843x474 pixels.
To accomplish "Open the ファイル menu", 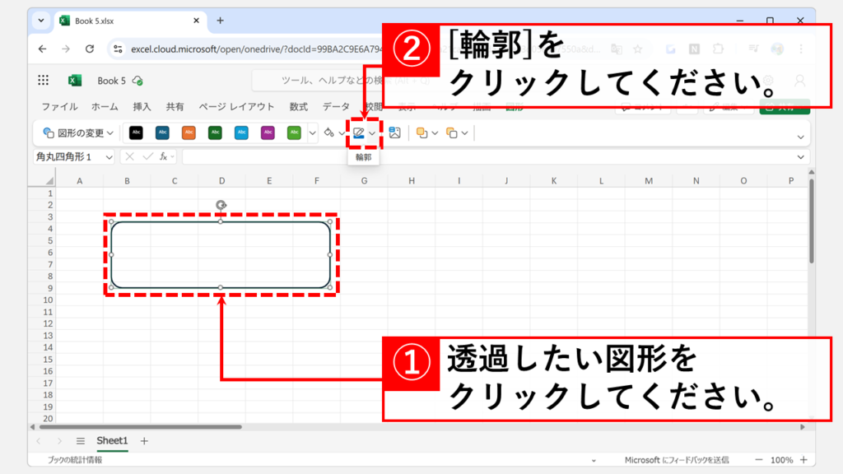I will point(59,106).
